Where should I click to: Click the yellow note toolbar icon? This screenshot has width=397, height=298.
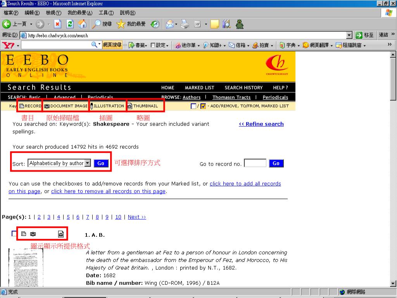(214, 24)
